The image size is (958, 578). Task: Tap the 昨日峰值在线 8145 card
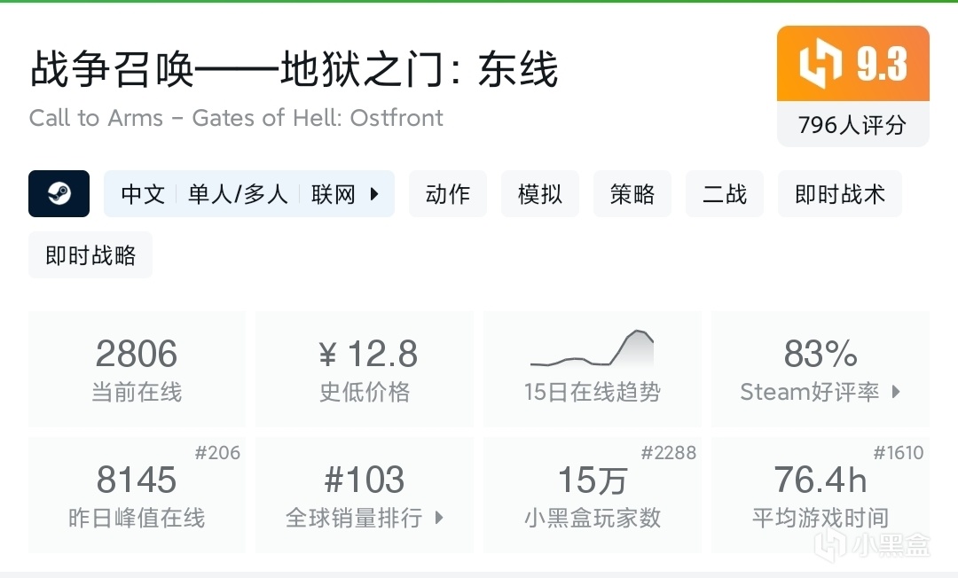pos(137,495)
